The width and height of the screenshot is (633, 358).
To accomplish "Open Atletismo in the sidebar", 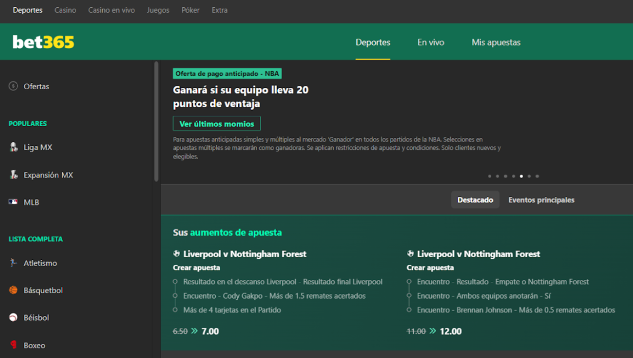I will [x=40, y=263].
